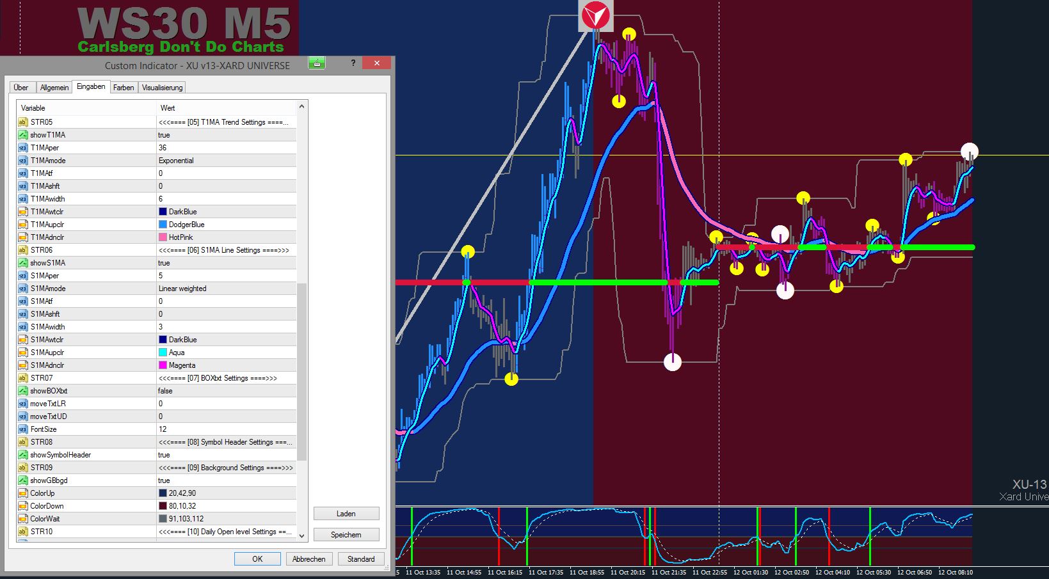Screen dimensions: 1049x579
Task: Click the Speichern button
Action: (346, 534)
